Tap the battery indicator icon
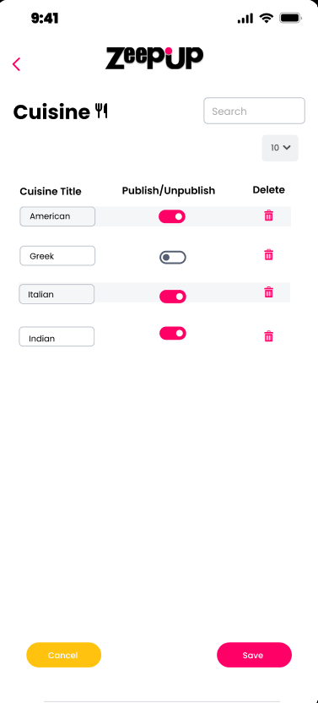This screenshot has width=318, height=703. click(x=291, y=19)
